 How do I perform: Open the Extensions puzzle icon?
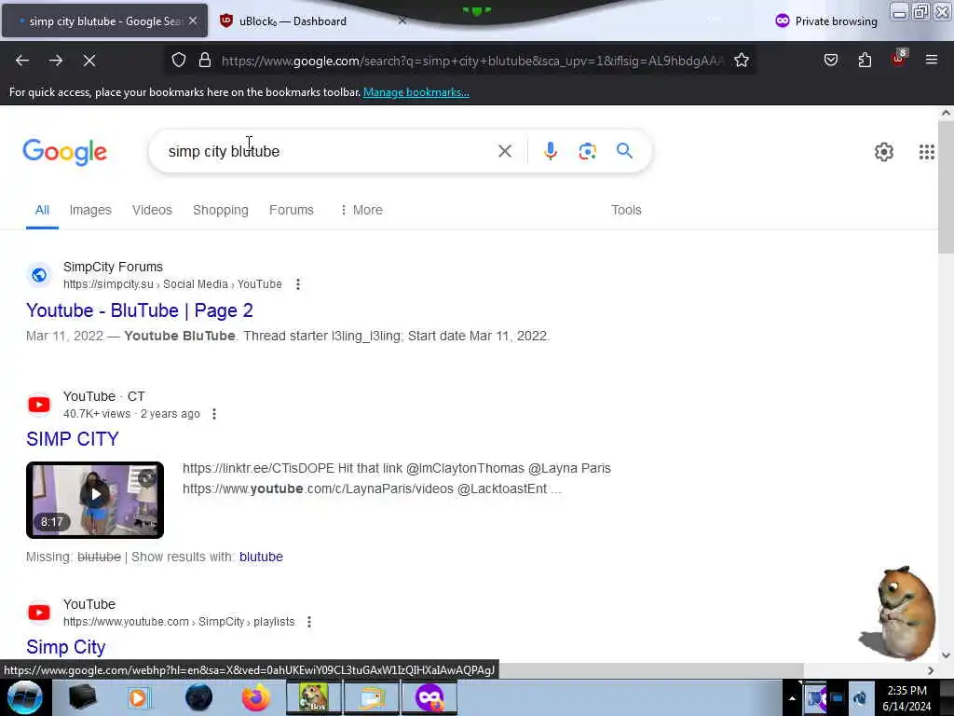(x=865, y=60)
